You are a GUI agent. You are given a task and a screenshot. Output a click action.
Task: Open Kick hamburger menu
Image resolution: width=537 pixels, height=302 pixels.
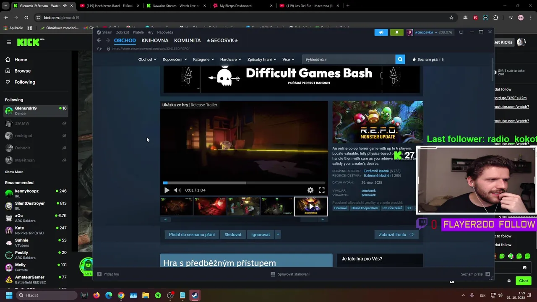[x=9, y=42]
